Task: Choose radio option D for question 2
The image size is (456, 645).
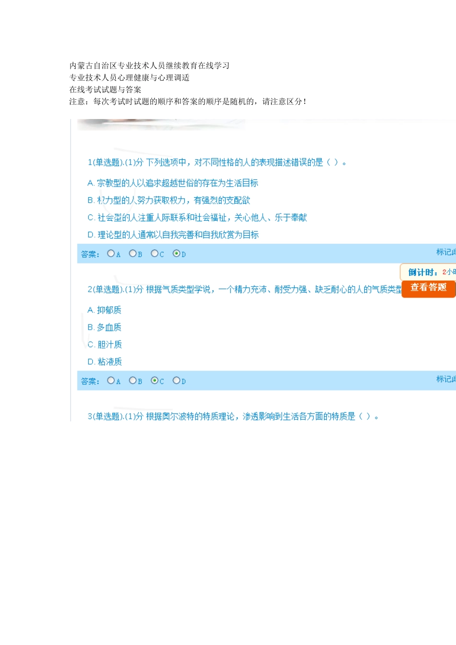Action: coord(176,381)
